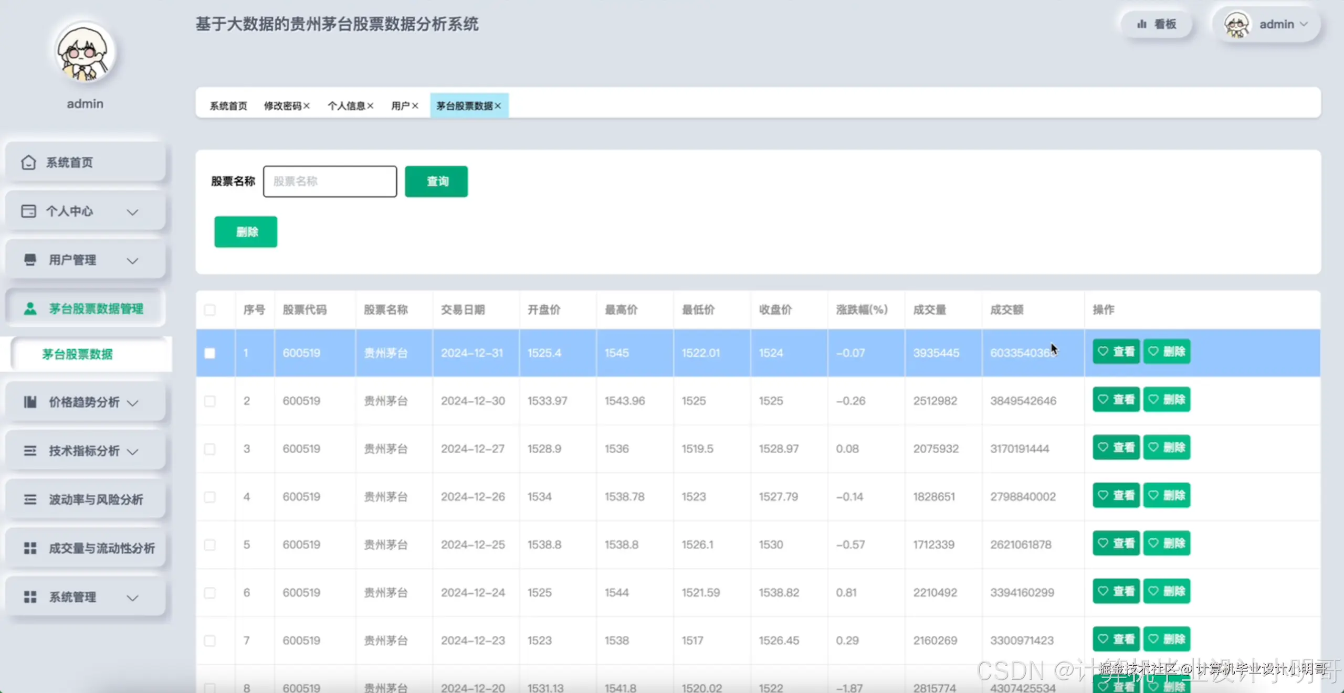The height and width of the screenshot is (693, 1344).
Task: Switch to the 个人信息 tab
Action: coord(346,106)
